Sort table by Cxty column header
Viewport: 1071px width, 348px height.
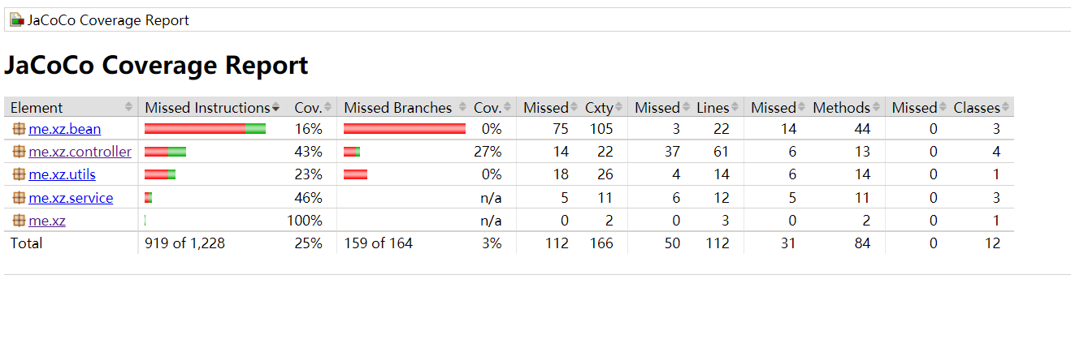[599, 107]
